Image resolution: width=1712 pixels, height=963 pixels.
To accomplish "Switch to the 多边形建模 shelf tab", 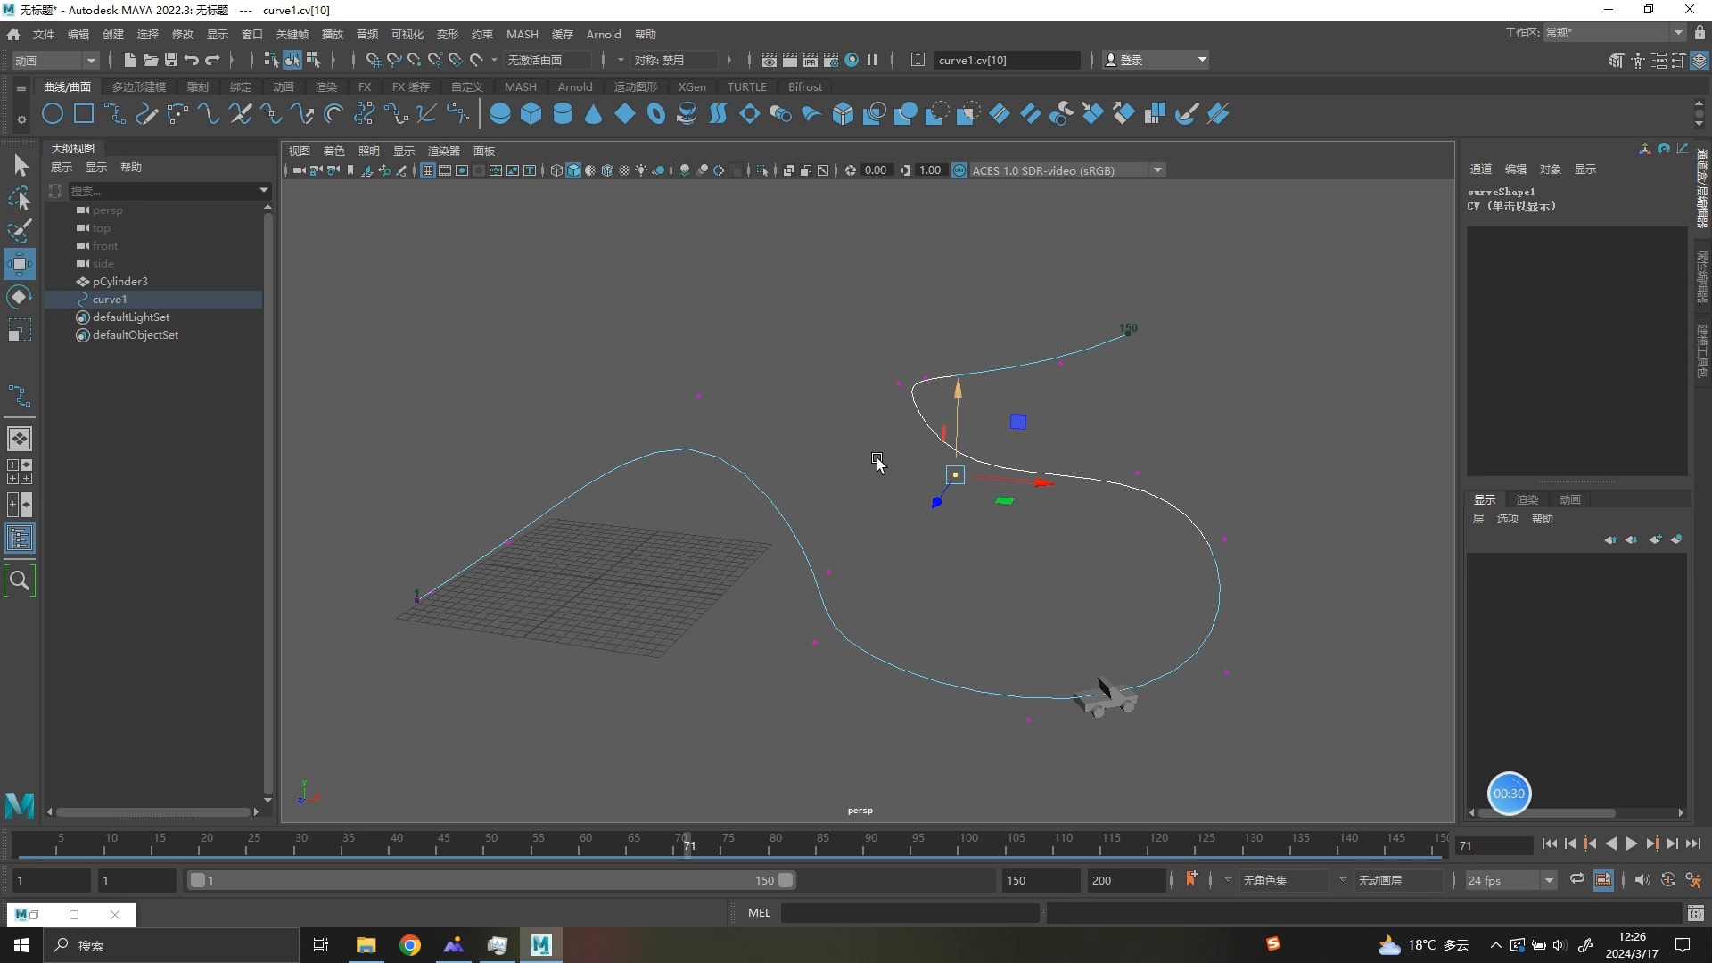I will [x=139, y=86].
